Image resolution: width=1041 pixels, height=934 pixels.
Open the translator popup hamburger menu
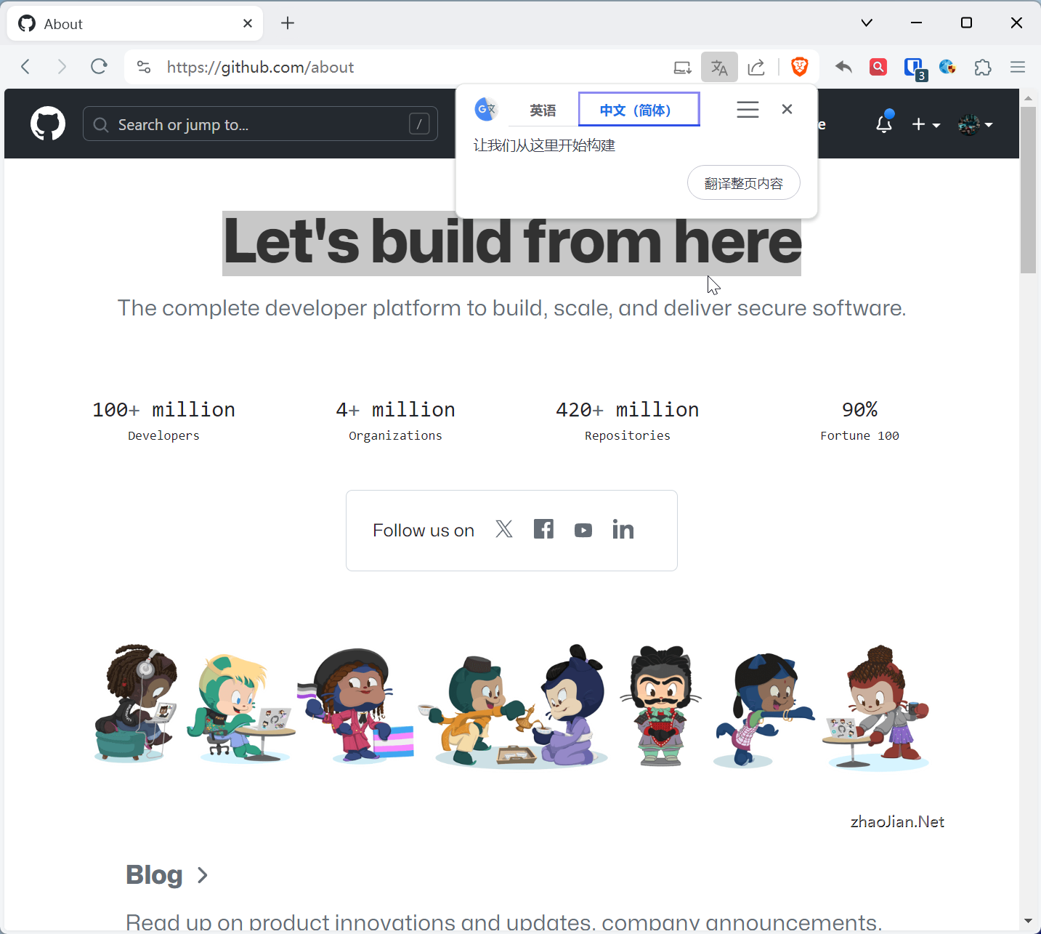point(748,110)
